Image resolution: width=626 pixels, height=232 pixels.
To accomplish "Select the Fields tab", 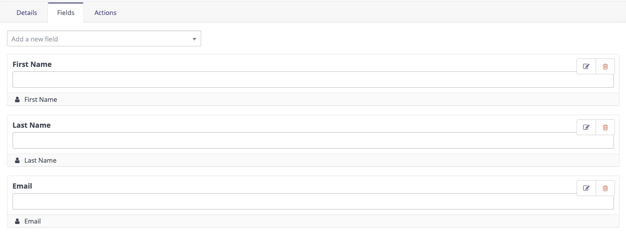I will pyautogui.click(x=66, y=13).
